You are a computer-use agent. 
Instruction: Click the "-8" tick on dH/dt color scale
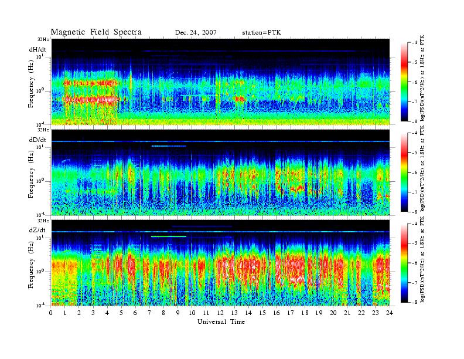(x=415, y=121)
